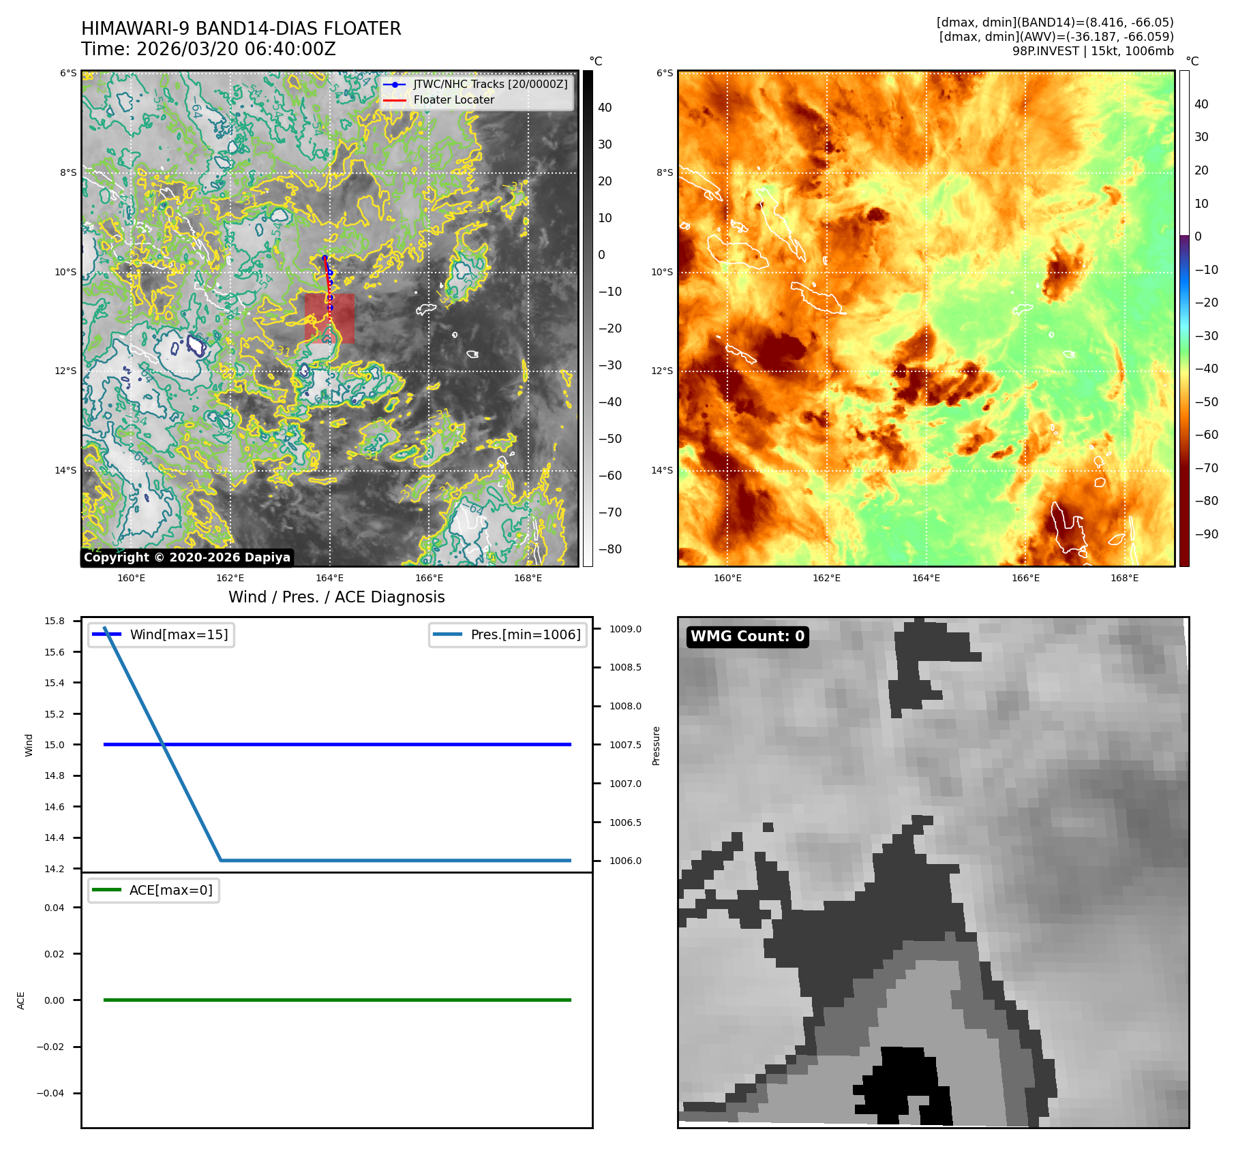This screenshot has height=1153, width=1236.
Task: Click the red floater locator square on map
Action: pyautogui.click(x=329, y=318)
